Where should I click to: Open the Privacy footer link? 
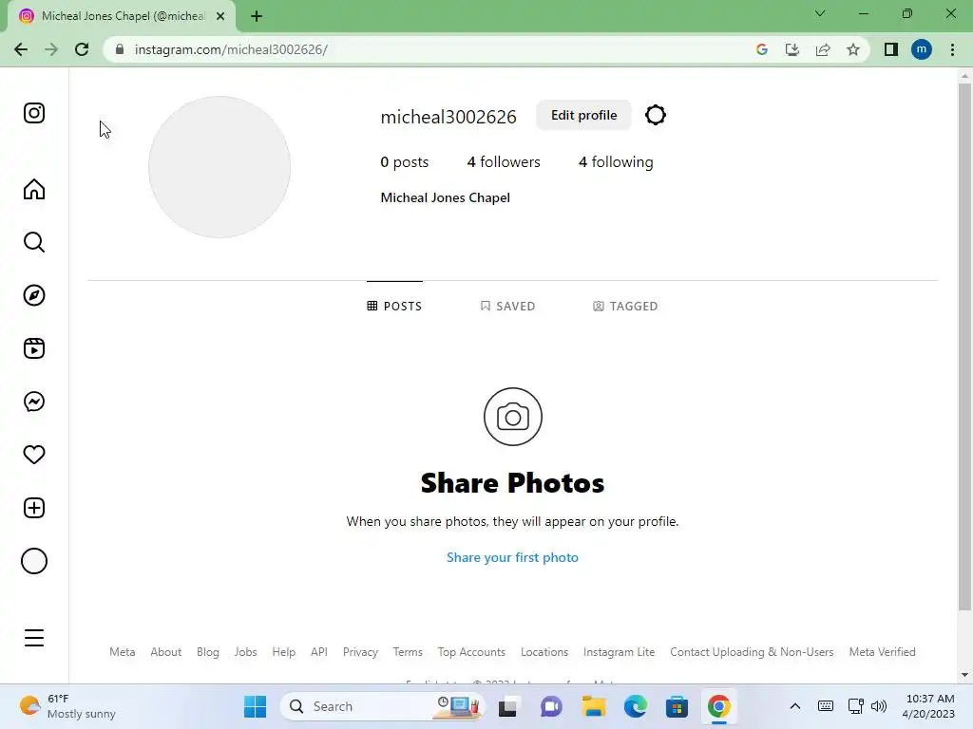pos(360,652)
